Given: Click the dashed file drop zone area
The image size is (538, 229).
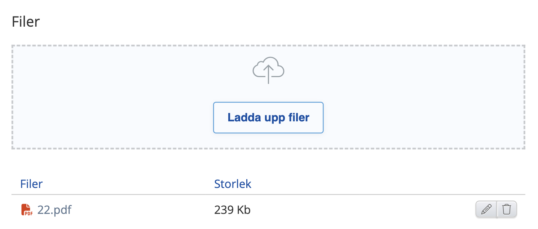Looking at the screenshot, I should click(268, 97).
